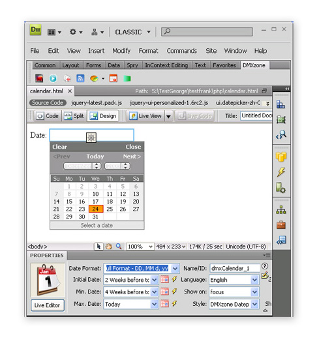
Task: Switch to Split view
Action: [74, 116]
